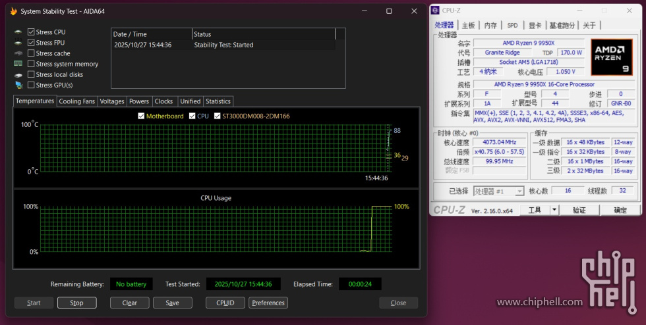Click the AIDA64 flame icon in title bar
The image size is (646, 325).
click(x=13, y=11)
